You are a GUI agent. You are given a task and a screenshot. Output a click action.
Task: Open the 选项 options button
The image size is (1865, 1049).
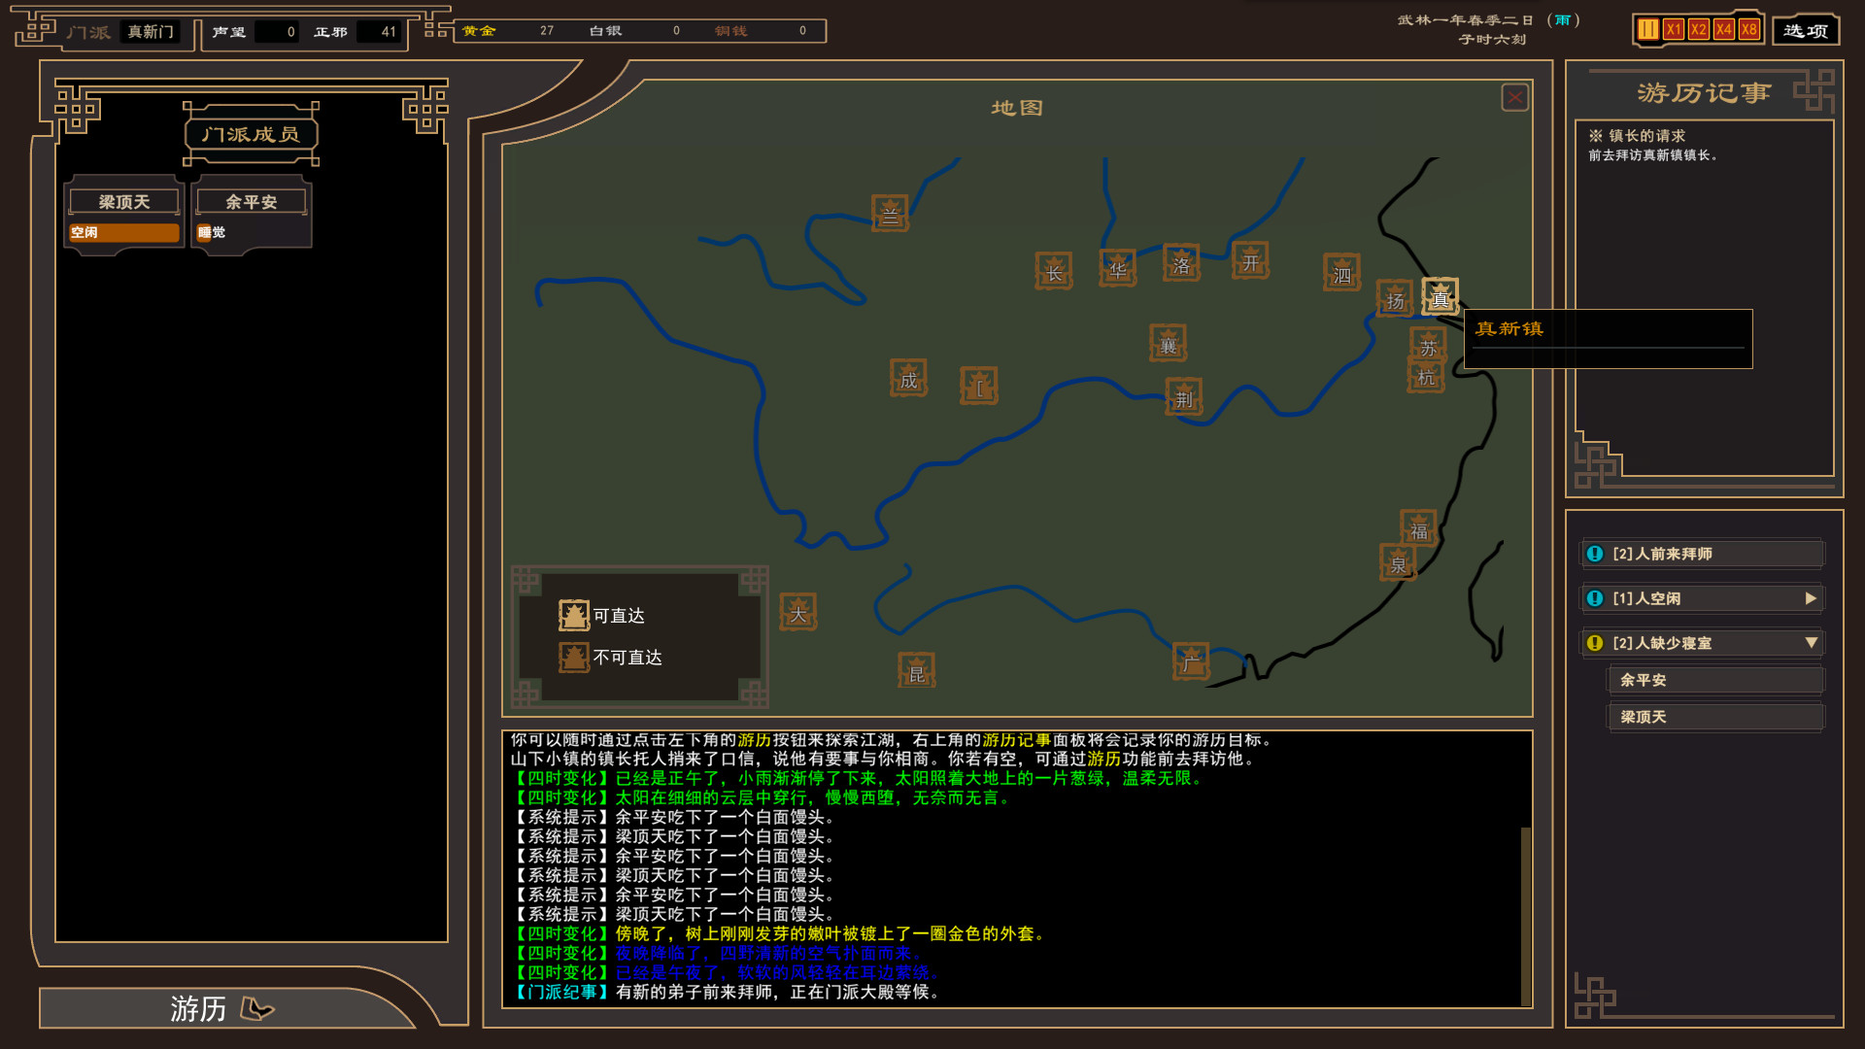1806,30
